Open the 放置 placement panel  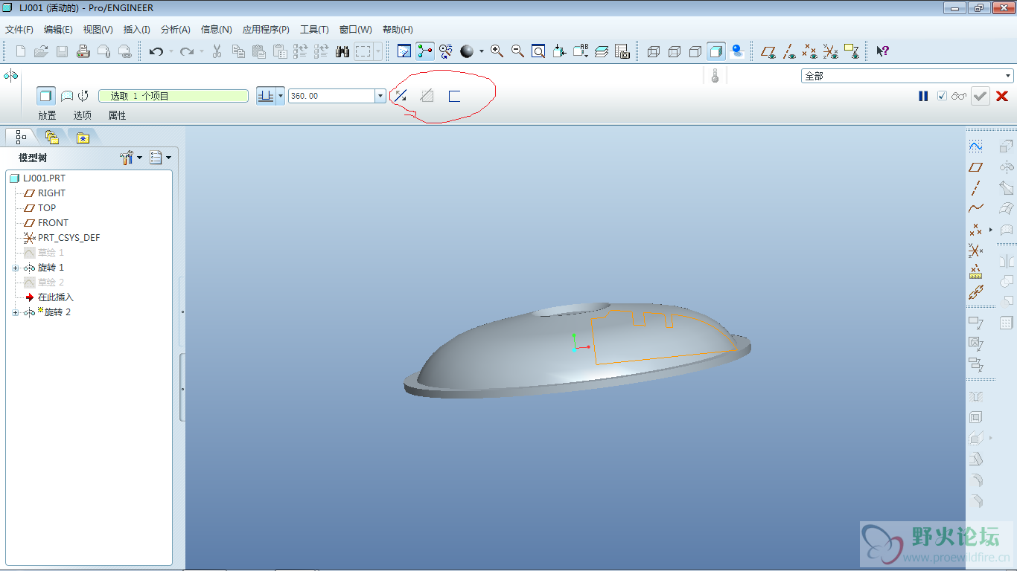pyautogui.click(x=48, y=115)
